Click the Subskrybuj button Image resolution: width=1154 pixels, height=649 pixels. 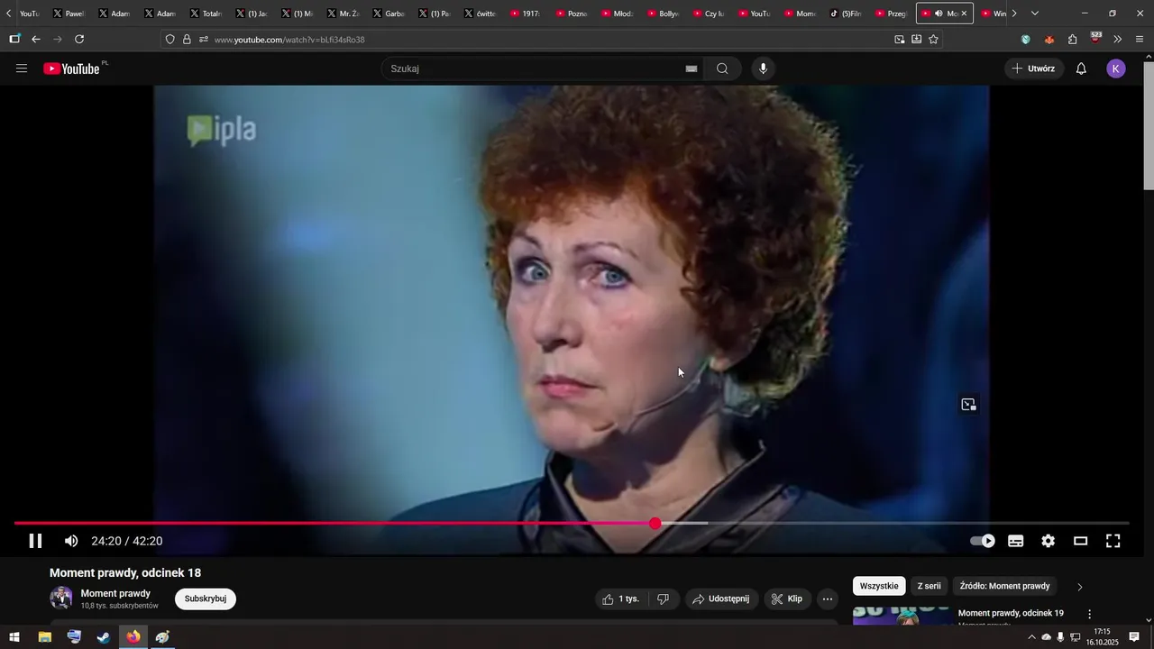[206, 599]
